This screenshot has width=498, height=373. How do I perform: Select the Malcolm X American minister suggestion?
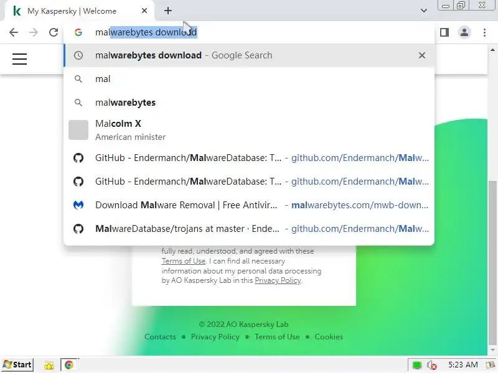coord(249,130)
